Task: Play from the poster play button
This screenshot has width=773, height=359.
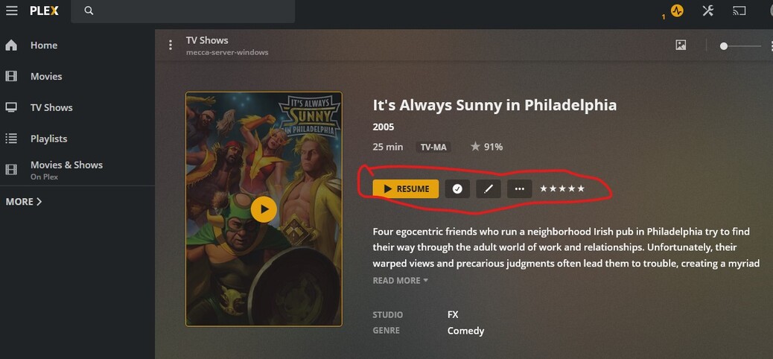Action: [264, 209]
